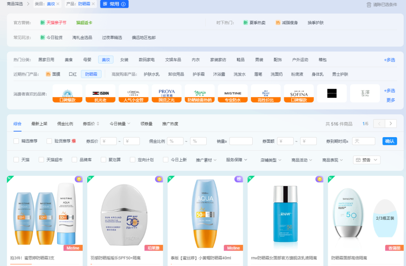The image size is (406, 266).
Task: Click gold badge on PROYA sunscreen card
Action: pos(159,179)
